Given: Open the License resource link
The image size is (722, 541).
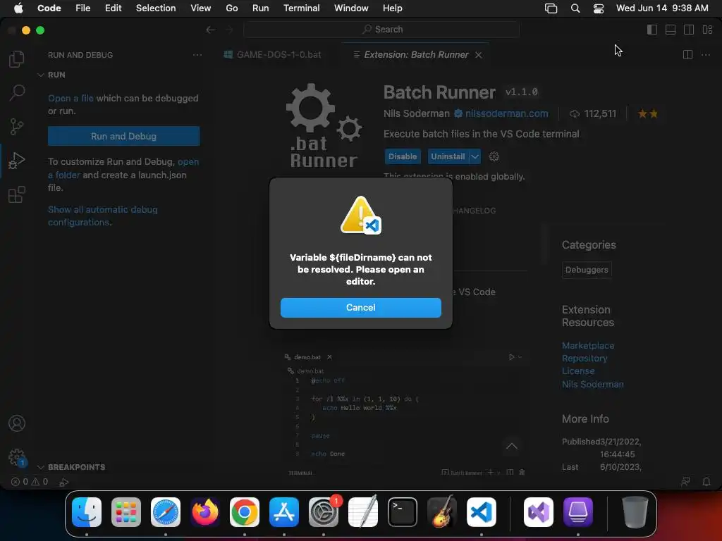Looking at the screenshot, I should point(578,371).
